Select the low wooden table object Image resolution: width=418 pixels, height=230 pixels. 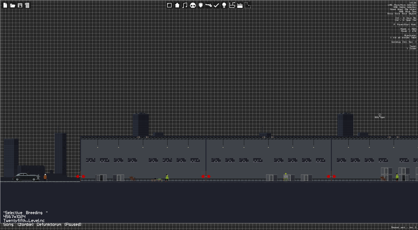(x=156, y=180)
